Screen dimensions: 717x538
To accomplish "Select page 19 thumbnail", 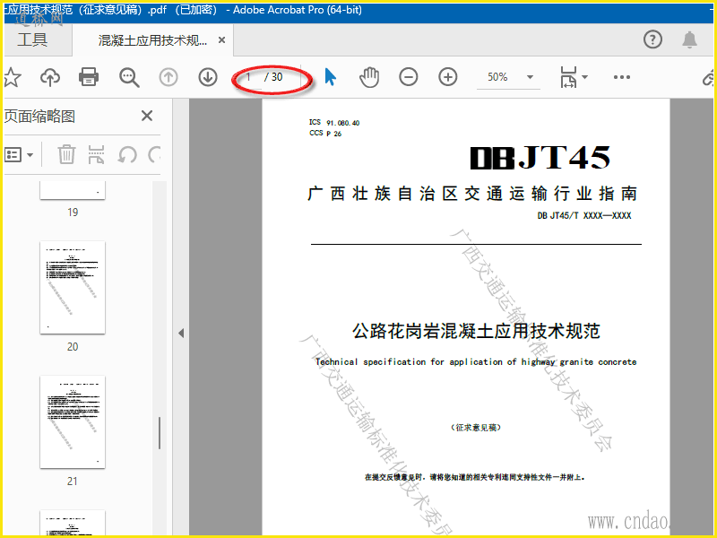I will [73, 190].
